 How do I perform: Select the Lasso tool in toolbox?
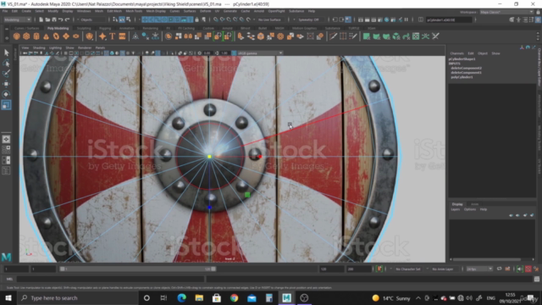6,63
